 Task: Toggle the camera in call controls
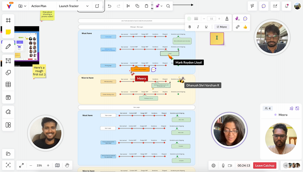230,165
